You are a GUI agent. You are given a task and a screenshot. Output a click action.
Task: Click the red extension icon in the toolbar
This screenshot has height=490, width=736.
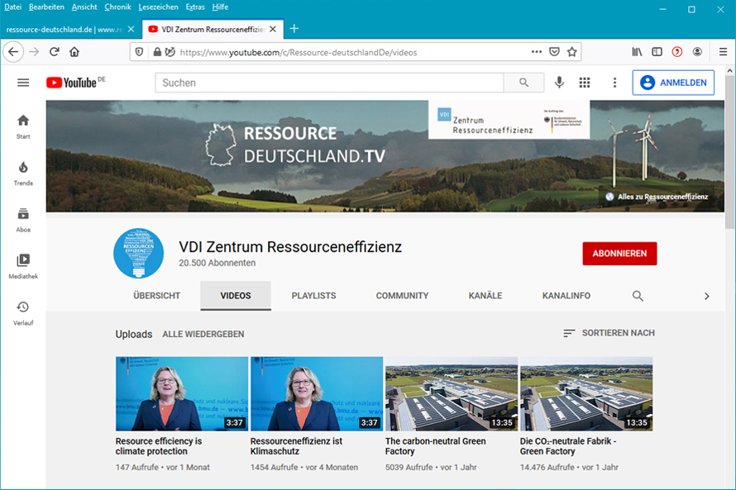click(x=676, y=52)
